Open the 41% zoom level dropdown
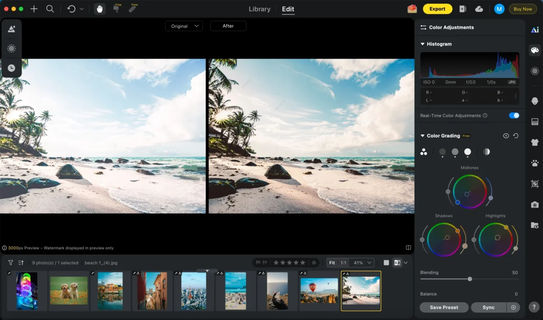The width and height of the screenshot is (543, 320). (x=363, y=262)
